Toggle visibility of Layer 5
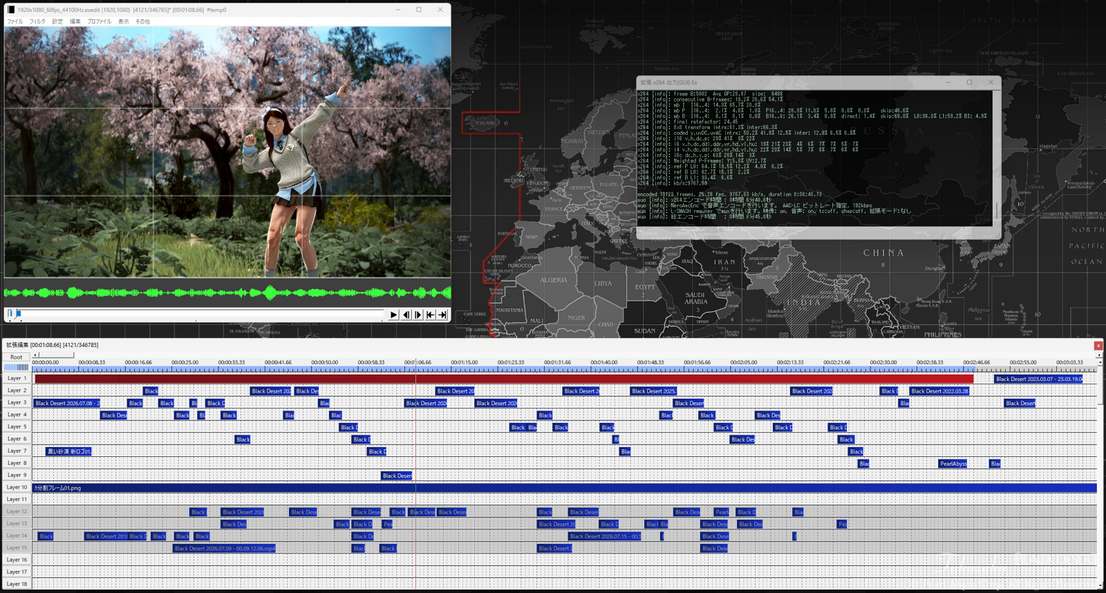This screenshot has width=1106, height=593. point(17,427)
